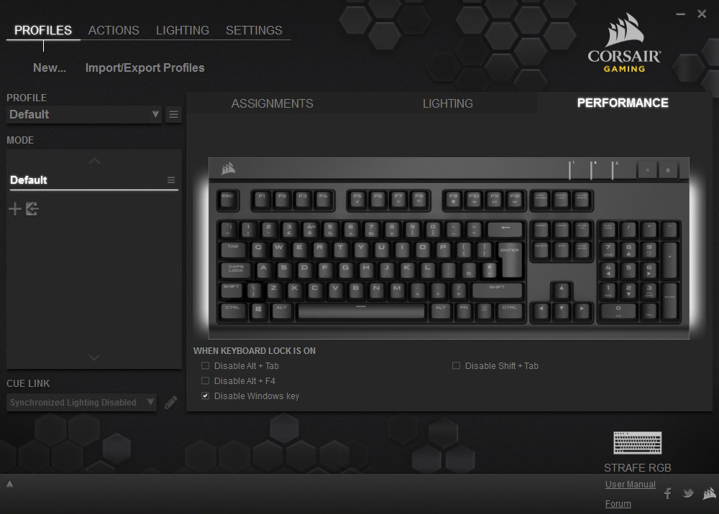The width and height of the screenshot is (719, 514).
Task: Open the User Manual link
Action: 630,485
